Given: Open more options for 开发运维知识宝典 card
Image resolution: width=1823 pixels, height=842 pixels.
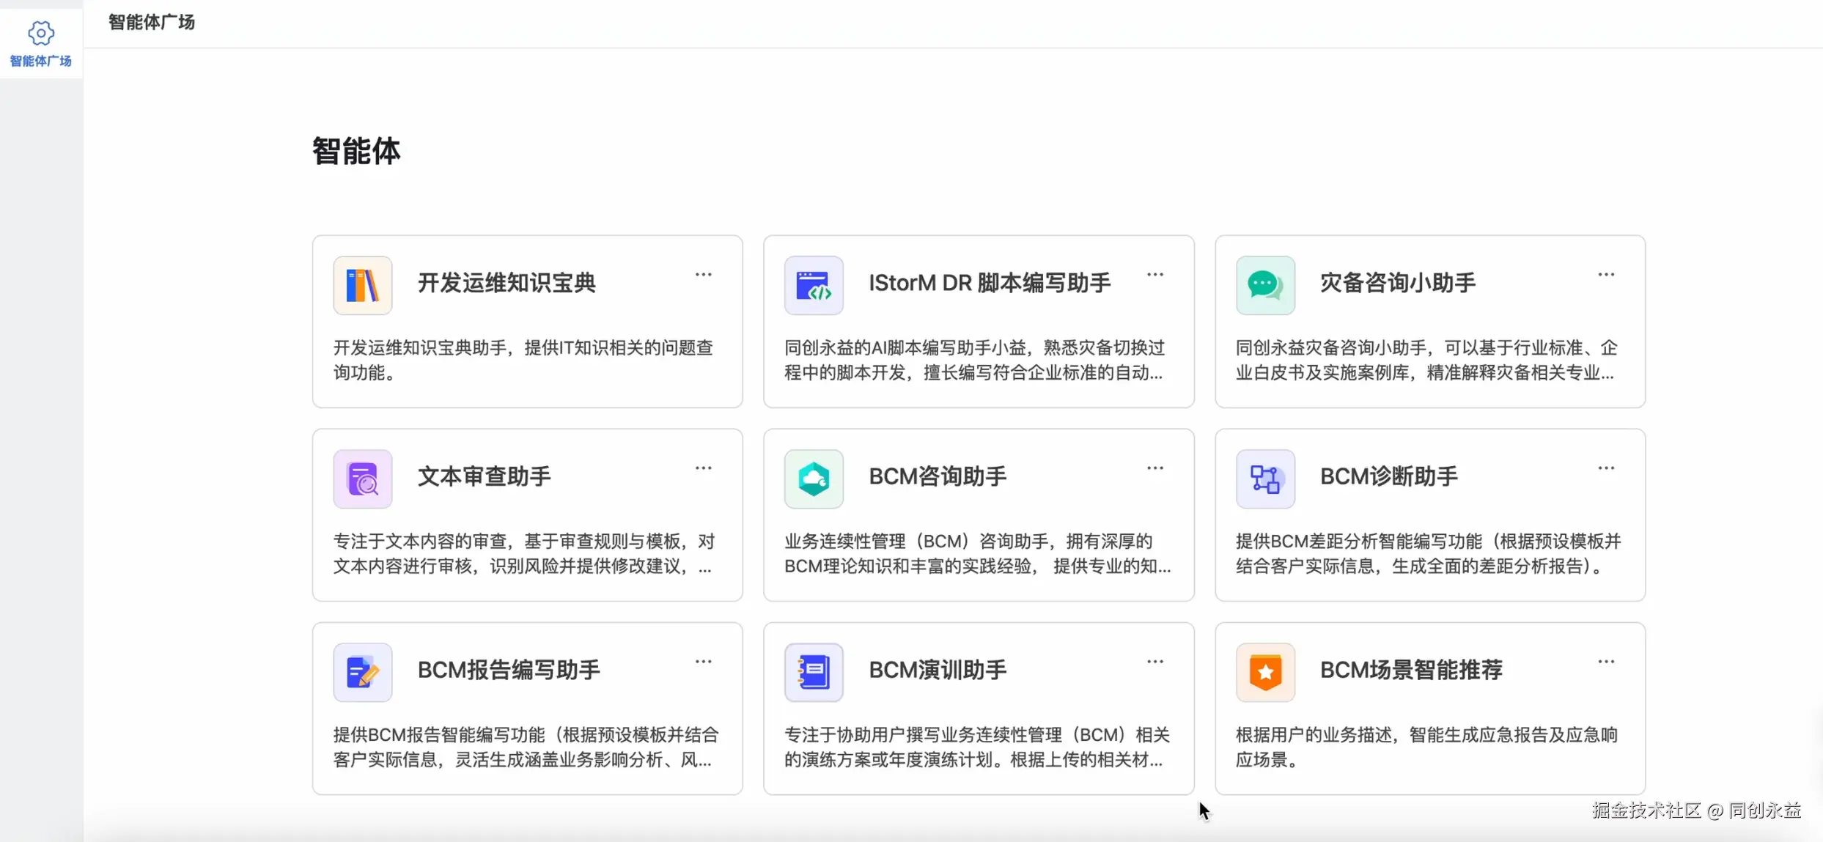Looking at the screenshot, I should tap(703, 275).
